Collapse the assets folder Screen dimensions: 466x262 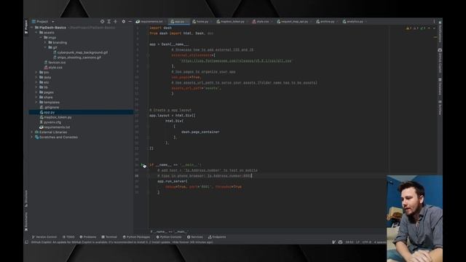[x=36, y=32]
